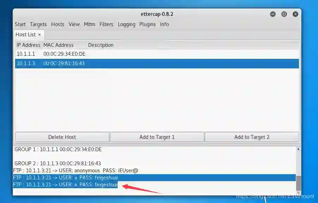Close the Host List tab
Image resolution: width=318 pixels, height=203 pixels.
tap(39, 35)
